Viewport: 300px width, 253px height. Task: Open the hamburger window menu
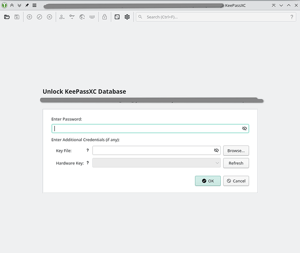coord(35,6)
